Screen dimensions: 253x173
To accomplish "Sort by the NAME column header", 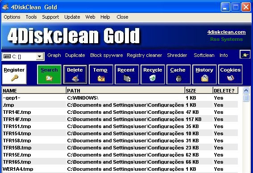I will pos(34,91).
